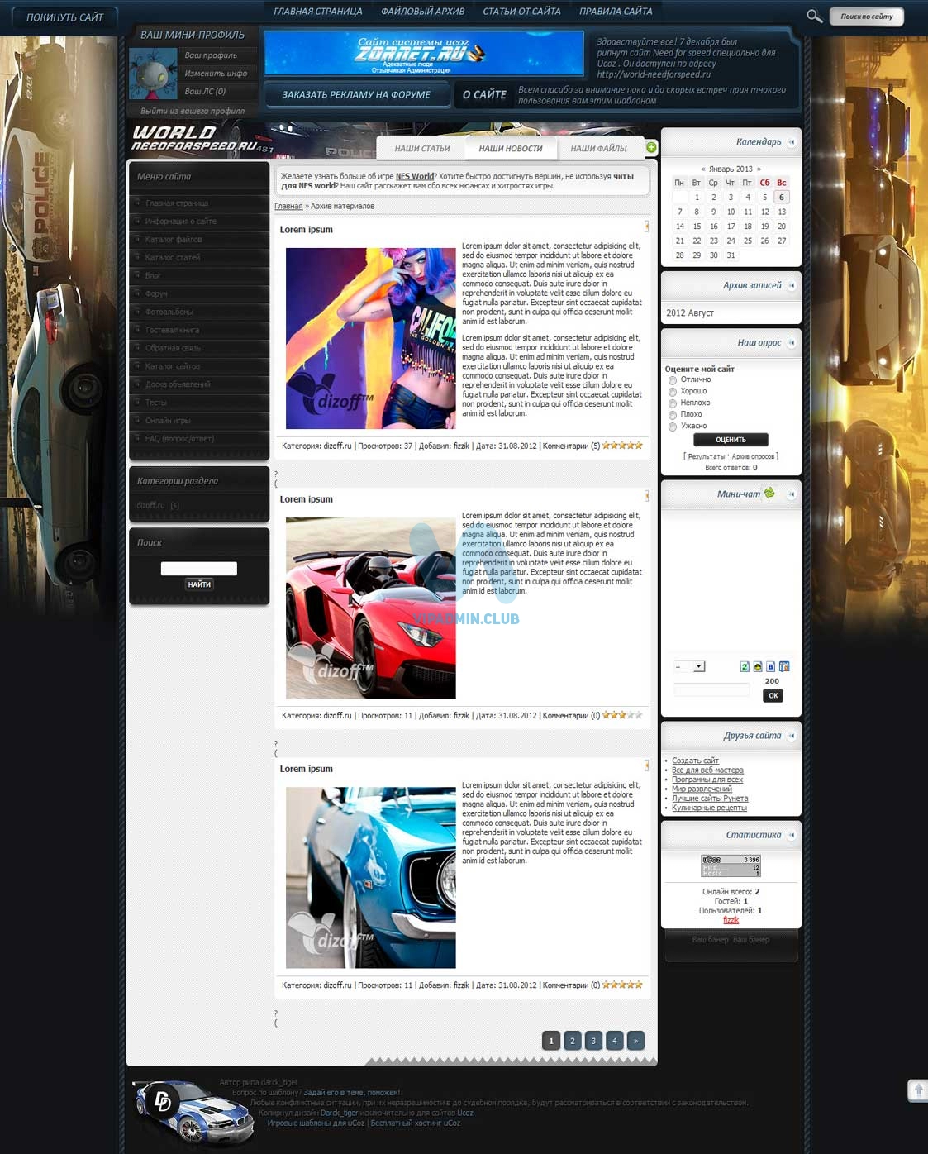Screen dimensions: 928x1154
Task: Click the next-page » pagination button
Action: pyautogui.click(x=635, y=1041)
